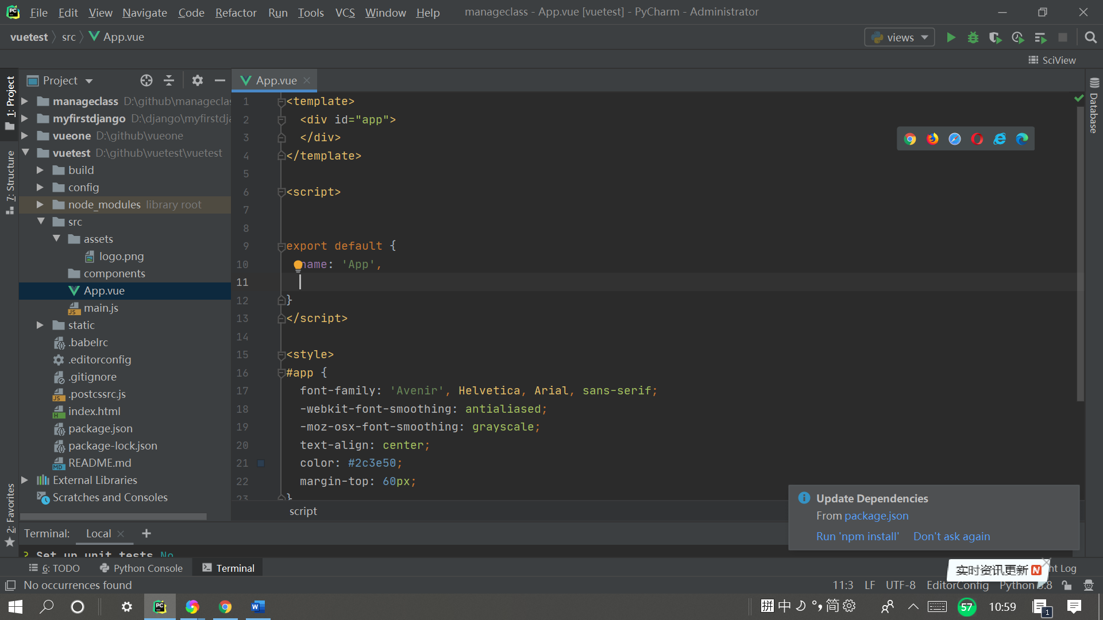Open in Chrome browser icon

click(909, 139)
